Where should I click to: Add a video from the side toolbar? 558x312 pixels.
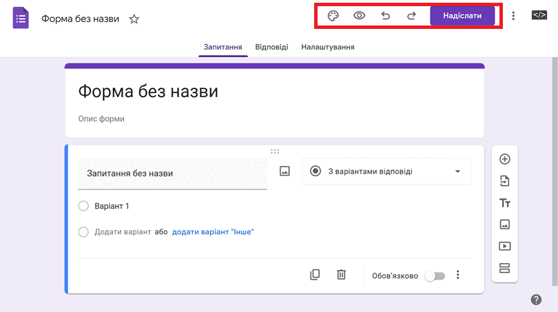[505, 246]
